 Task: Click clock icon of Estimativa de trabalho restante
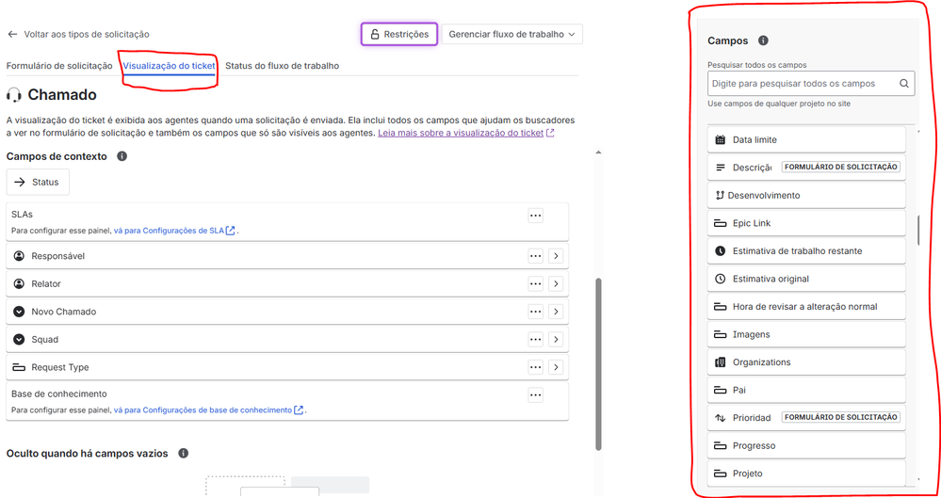pyautogui.click(x=721, y=250)
